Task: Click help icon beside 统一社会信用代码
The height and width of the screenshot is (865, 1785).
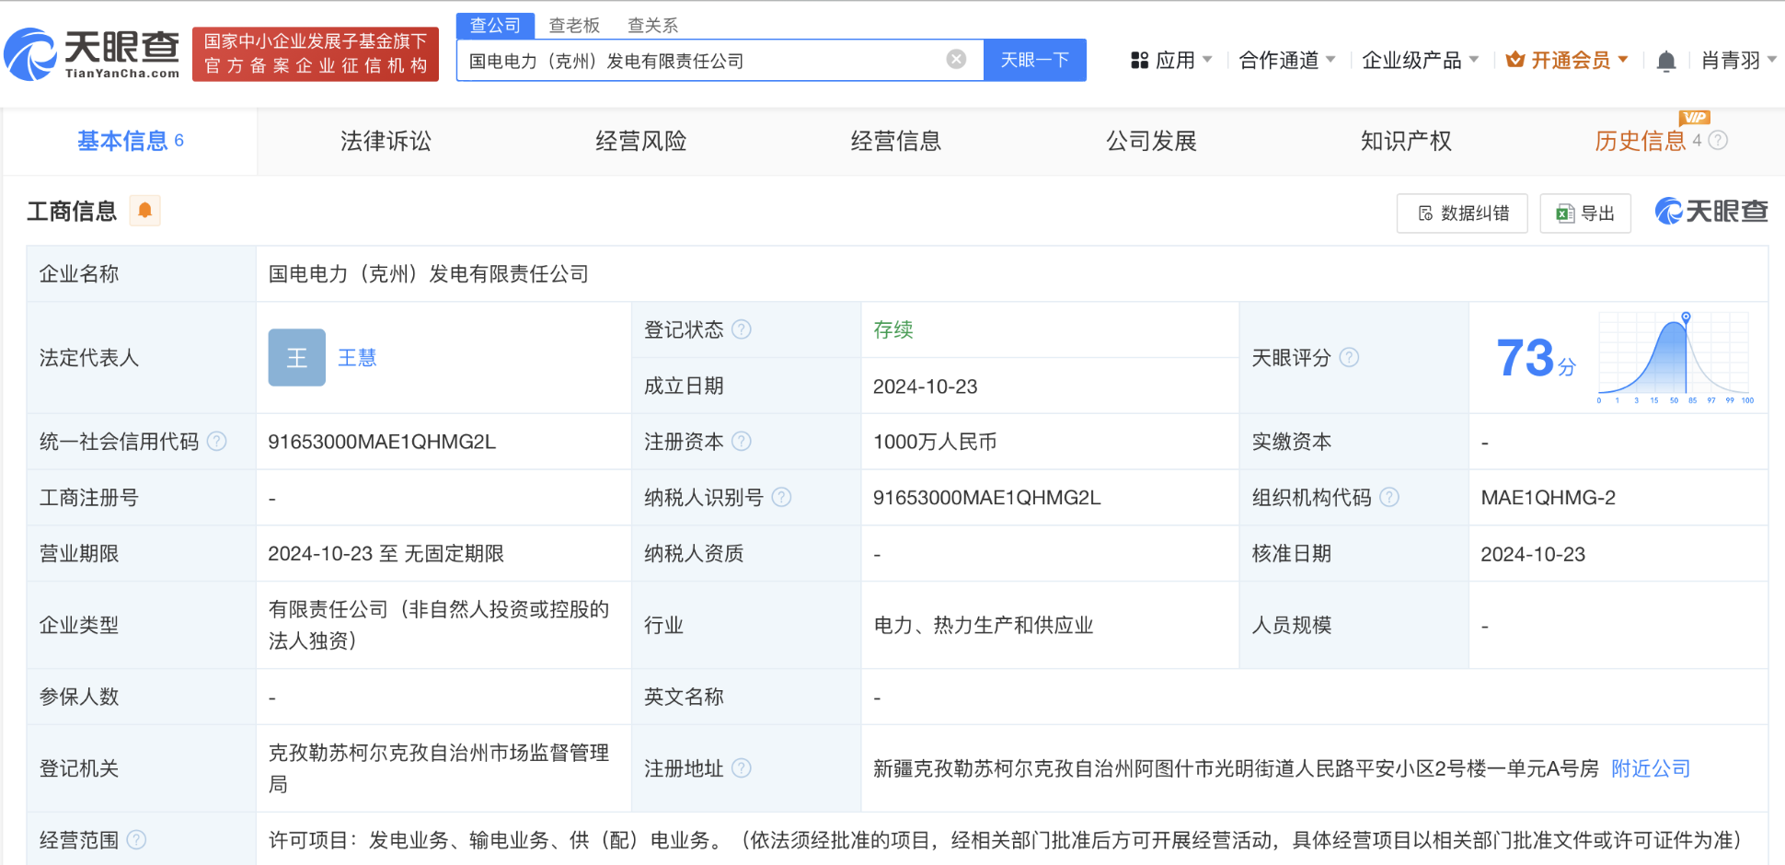Action: click(217, 442)
